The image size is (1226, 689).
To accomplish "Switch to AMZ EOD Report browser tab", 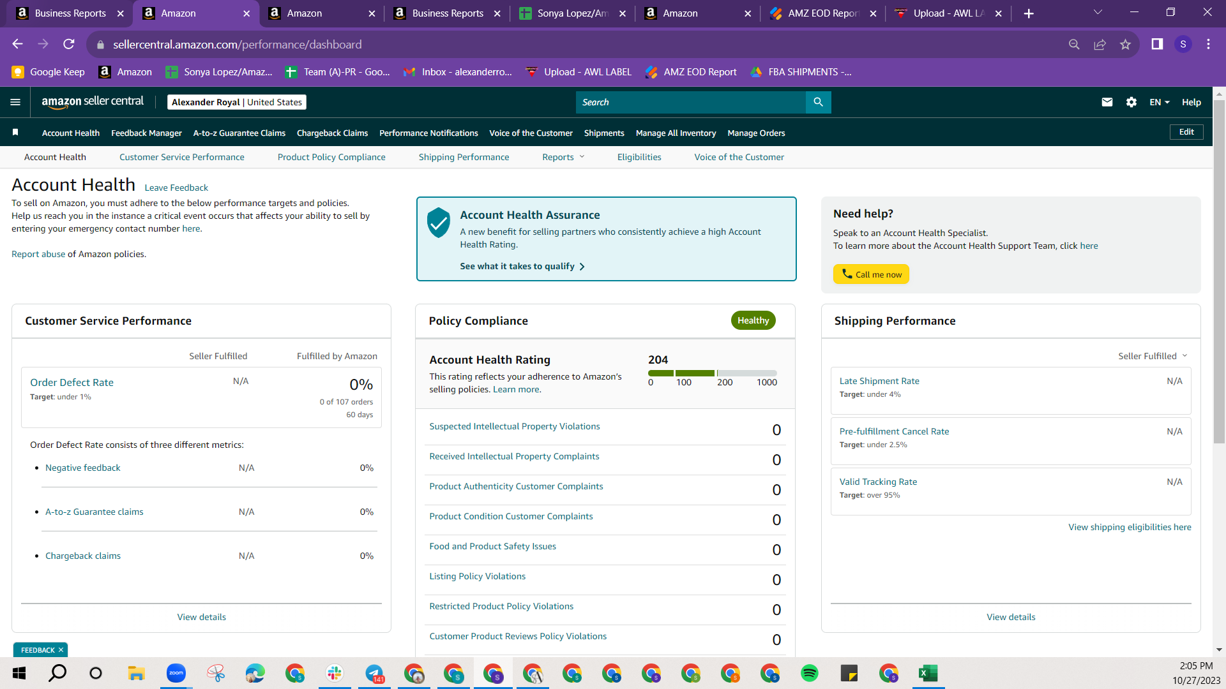I will 822,13.
